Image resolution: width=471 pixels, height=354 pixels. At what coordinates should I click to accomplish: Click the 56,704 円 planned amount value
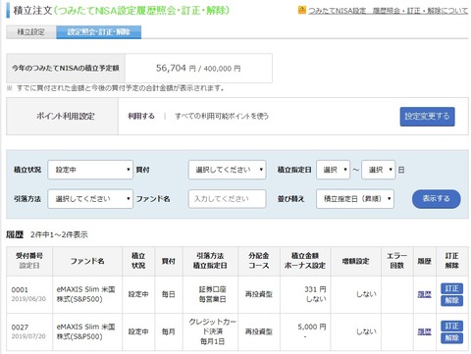pyautogui.click(x=176, y=68)
